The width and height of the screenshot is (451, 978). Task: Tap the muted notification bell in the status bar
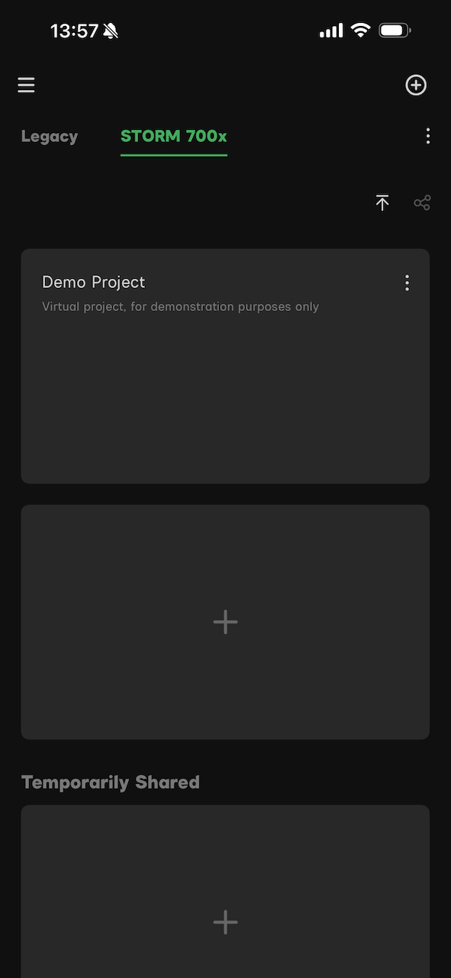tap(109, 29)
